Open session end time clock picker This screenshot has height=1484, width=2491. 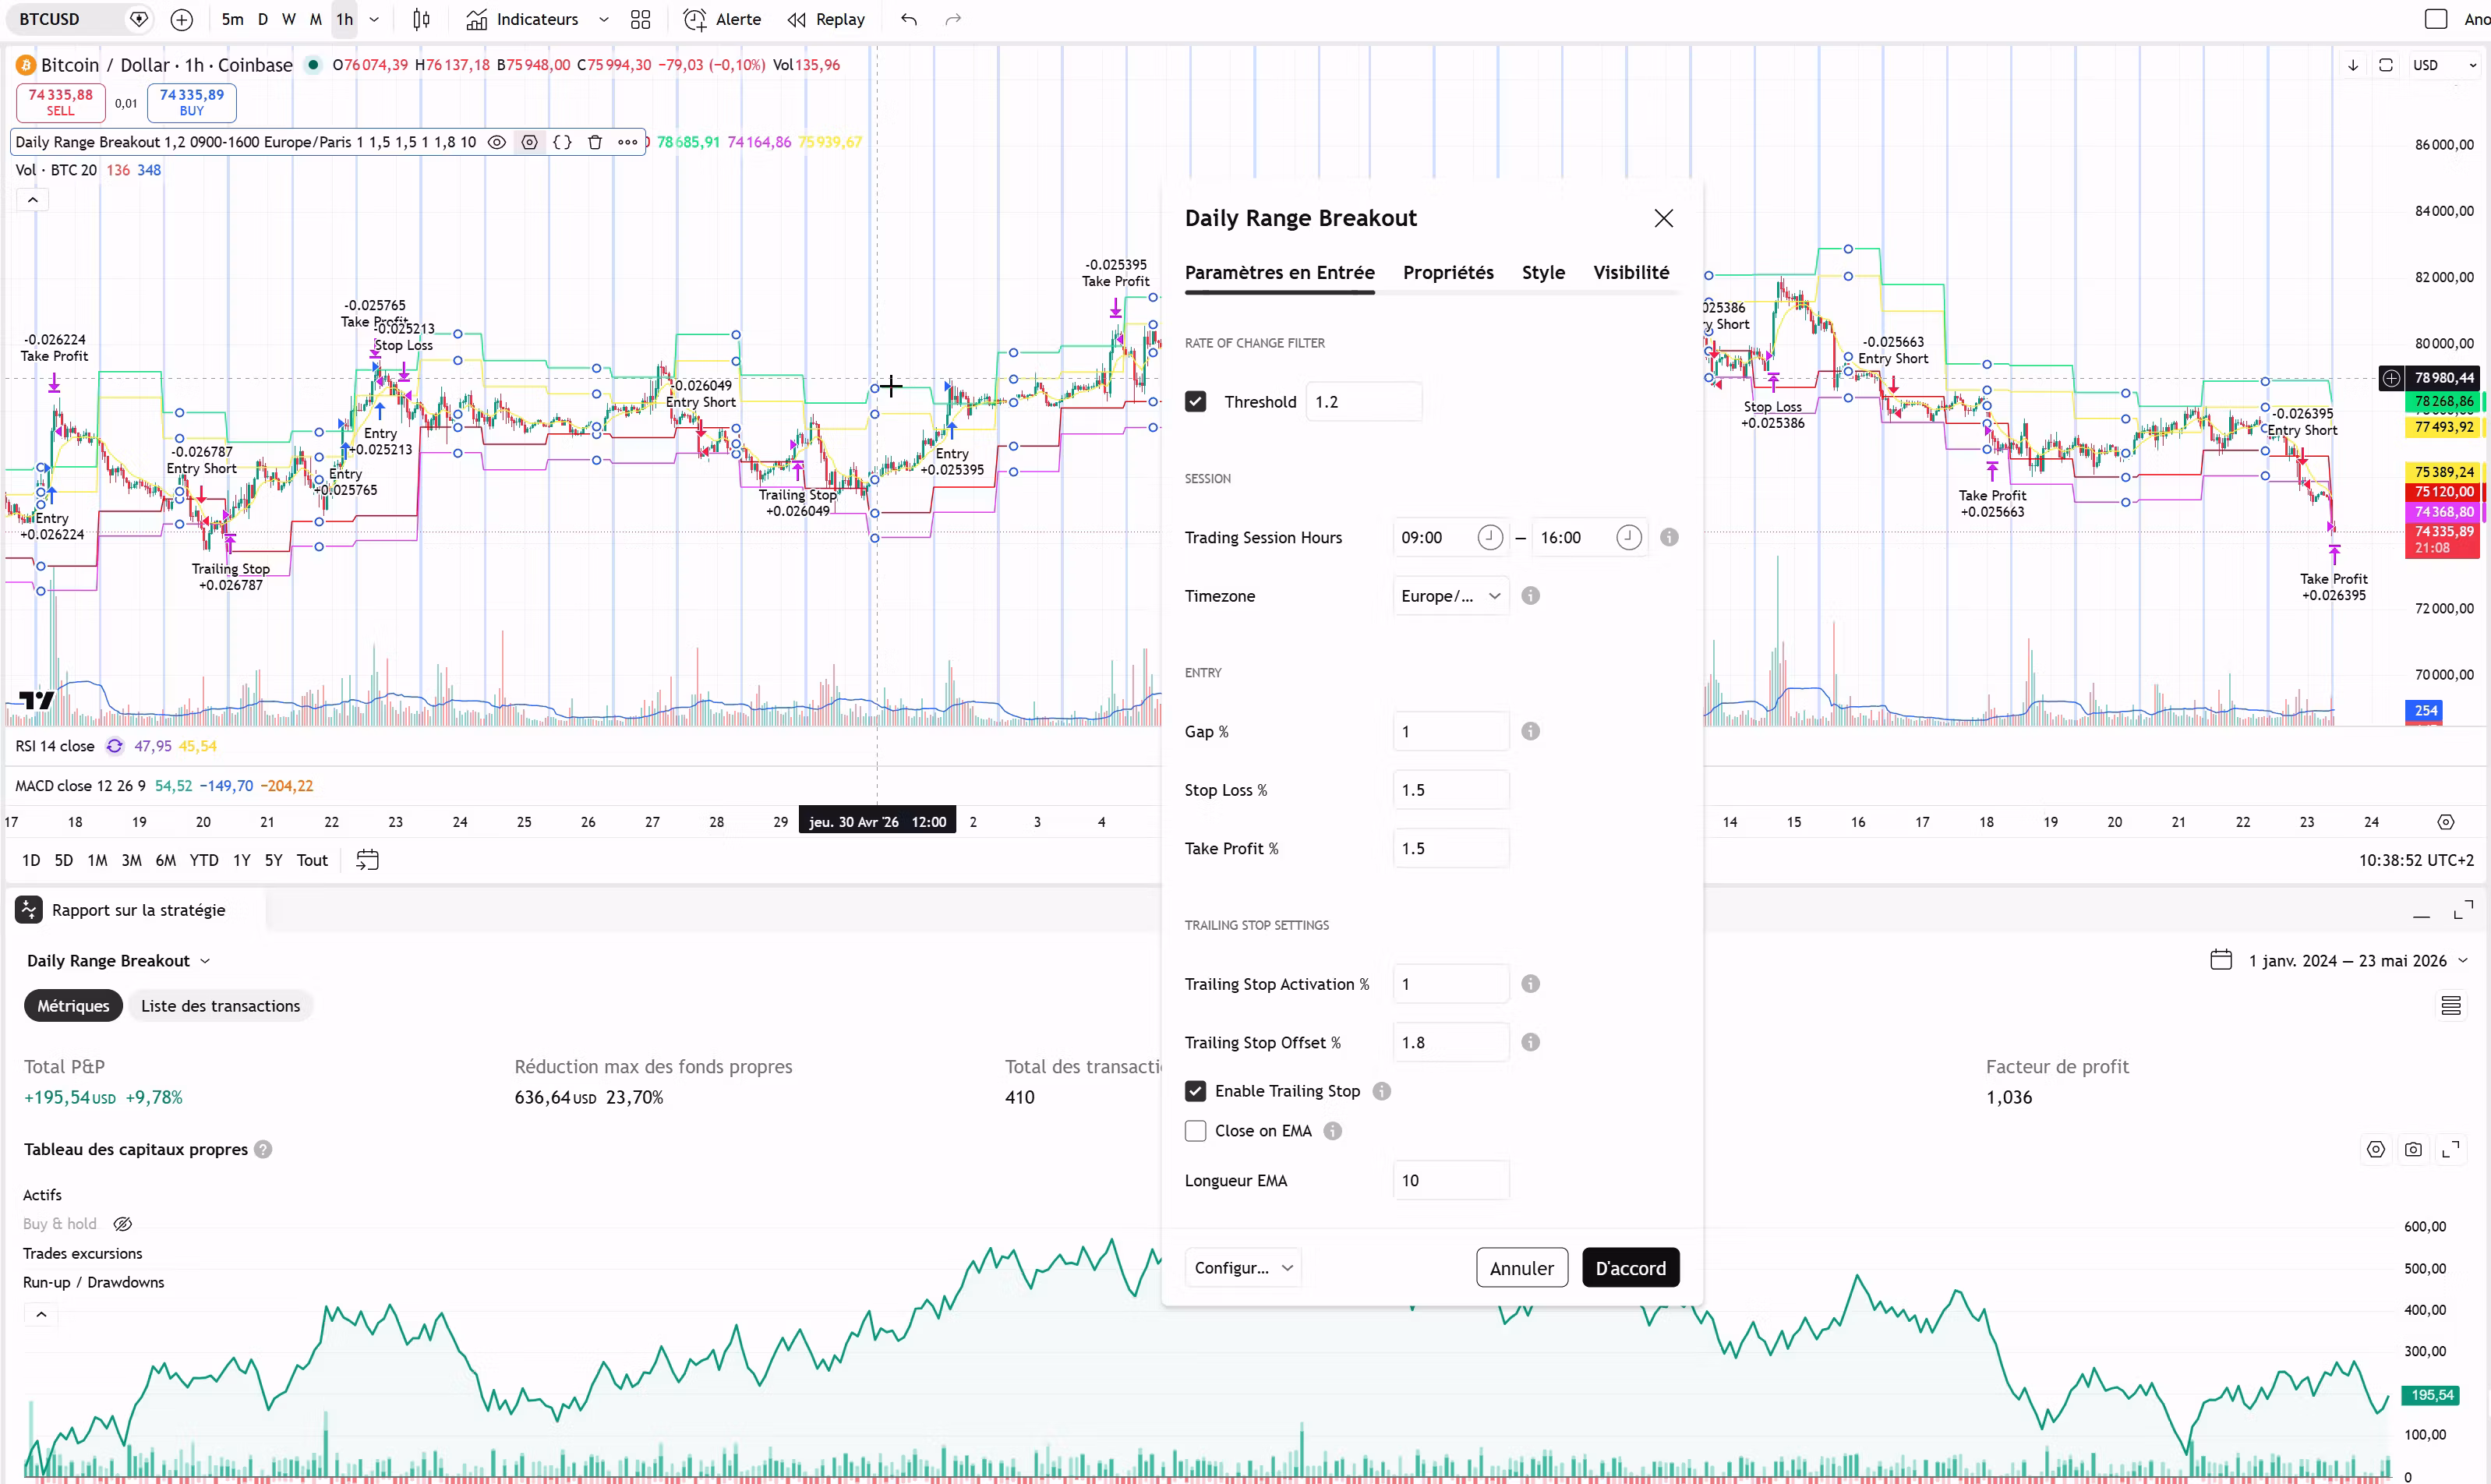point(1629,537)
